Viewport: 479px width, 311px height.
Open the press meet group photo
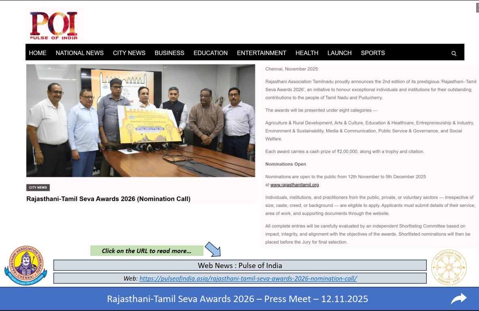[141, 120]
